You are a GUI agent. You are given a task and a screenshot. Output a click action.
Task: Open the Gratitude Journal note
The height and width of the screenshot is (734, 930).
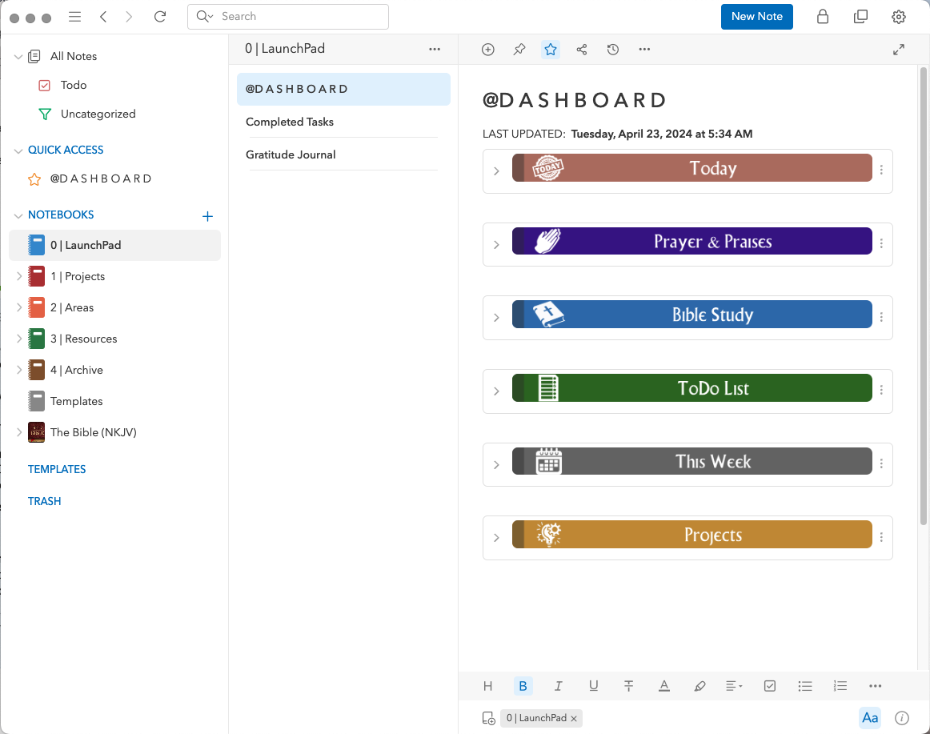pos(291,154)
